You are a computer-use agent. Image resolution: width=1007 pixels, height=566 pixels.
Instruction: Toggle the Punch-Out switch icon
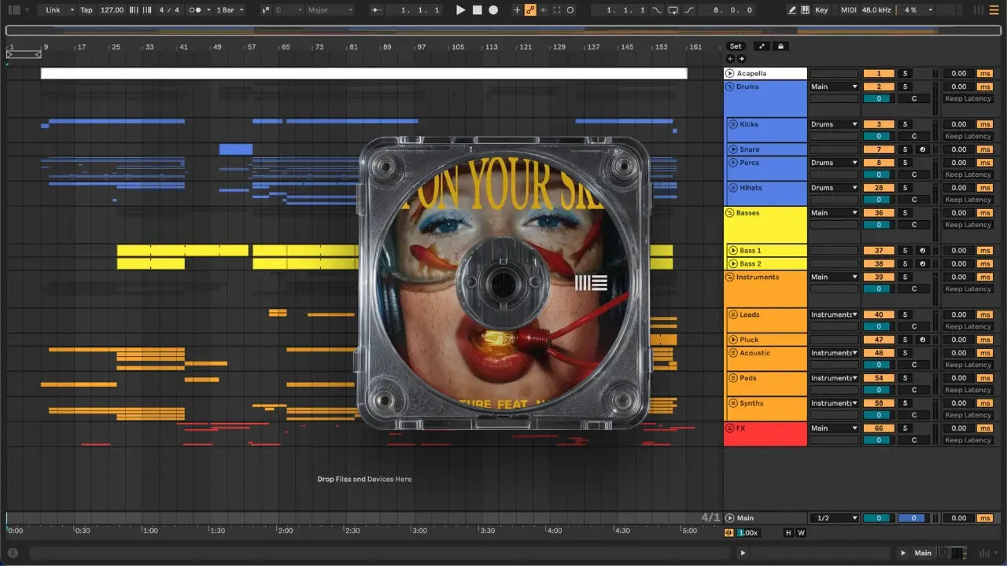point(689,10)
